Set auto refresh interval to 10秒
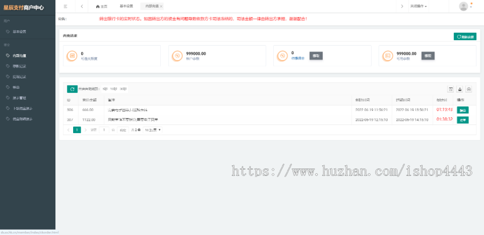 coord(113,89)
